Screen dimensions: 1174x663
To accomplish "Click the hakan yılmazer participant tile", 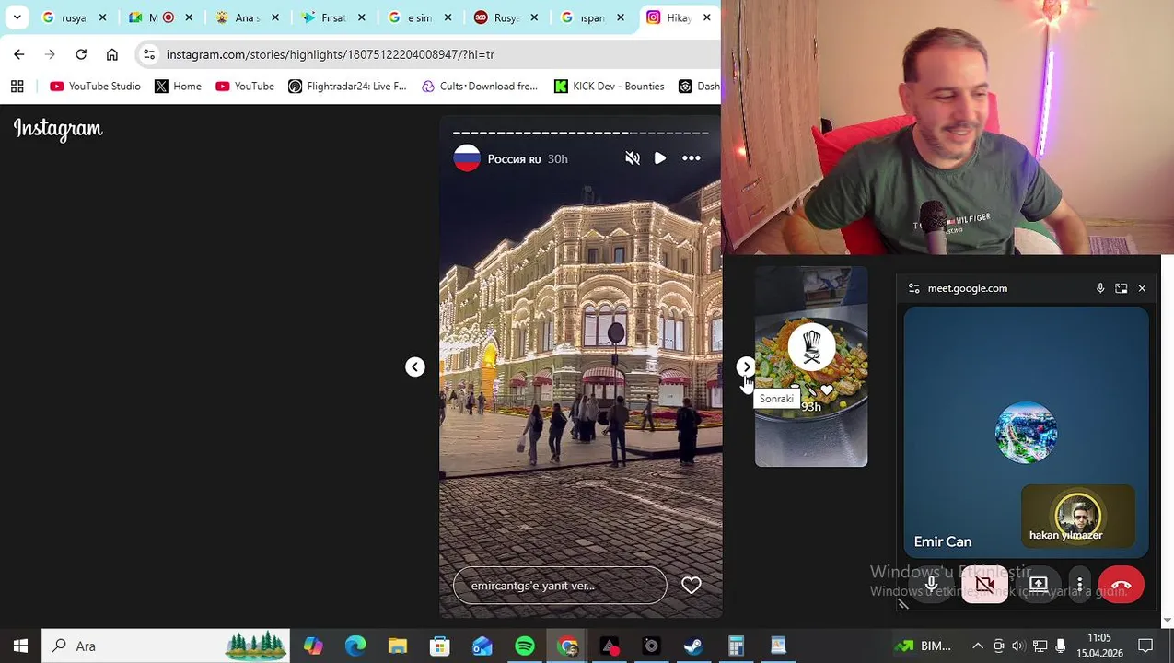I will tap(1078, 518).
